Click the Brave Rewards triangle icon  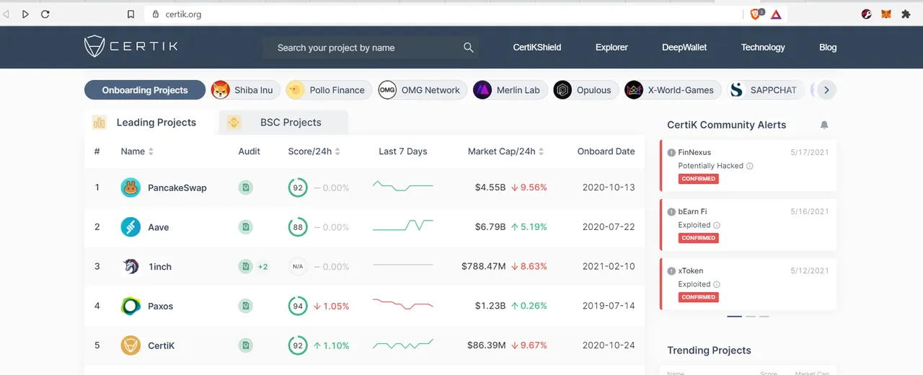coord(776,14)
